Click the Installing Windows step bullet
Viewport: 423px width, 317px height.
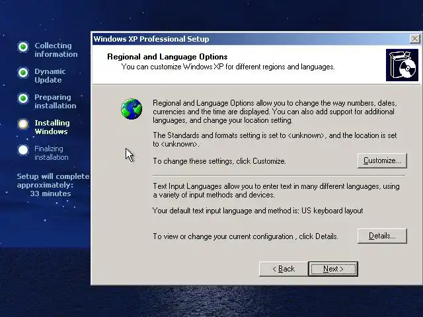(23, 124)
